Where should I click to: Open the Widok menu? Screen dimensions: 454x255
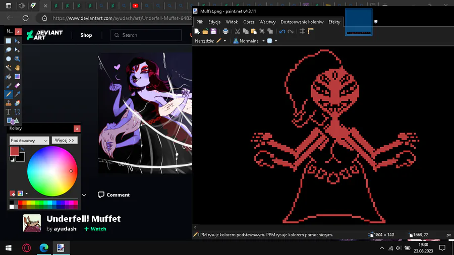coord(232,22)
